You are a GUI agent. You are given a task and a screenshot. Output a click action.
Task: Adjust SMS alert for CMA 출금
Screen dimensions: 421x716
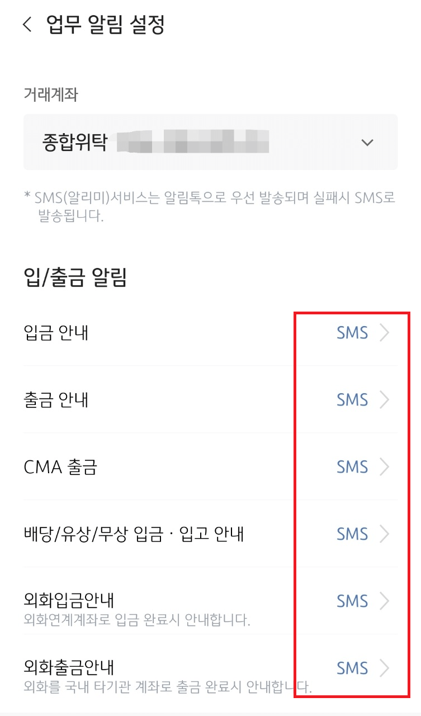[x=352, y=467]
